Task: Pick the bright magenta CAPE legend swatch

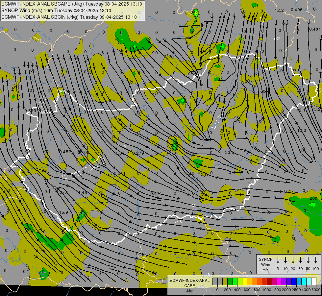Action: coord(279,282)
